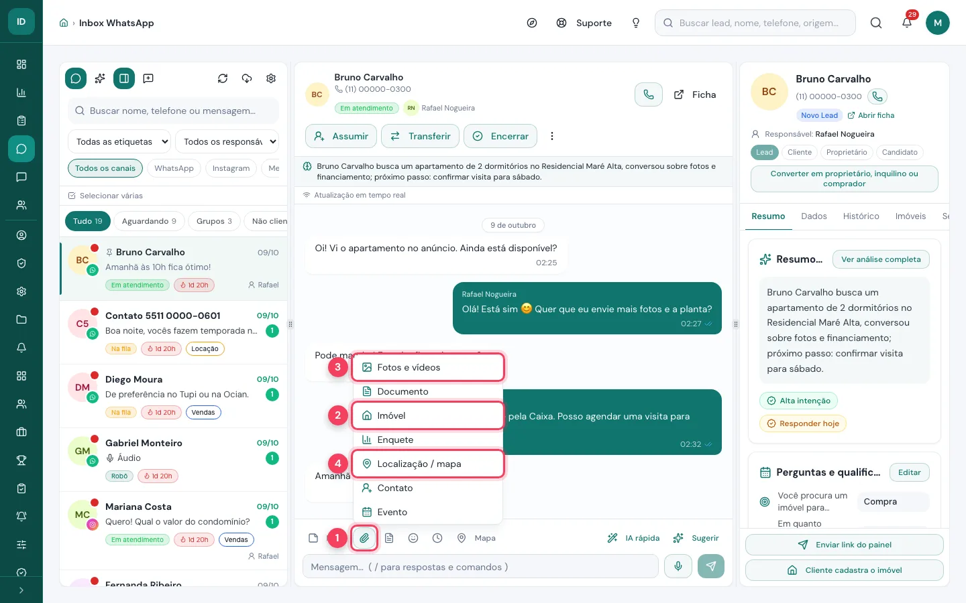Click the conversation search field
This screenshot has width=966, height=603.
(173, 111)
